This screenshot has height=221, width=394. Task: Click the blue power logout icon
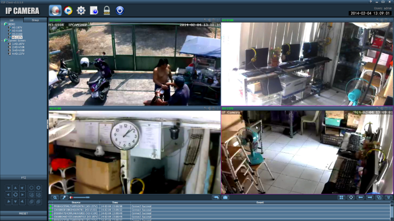click(120, 10)
